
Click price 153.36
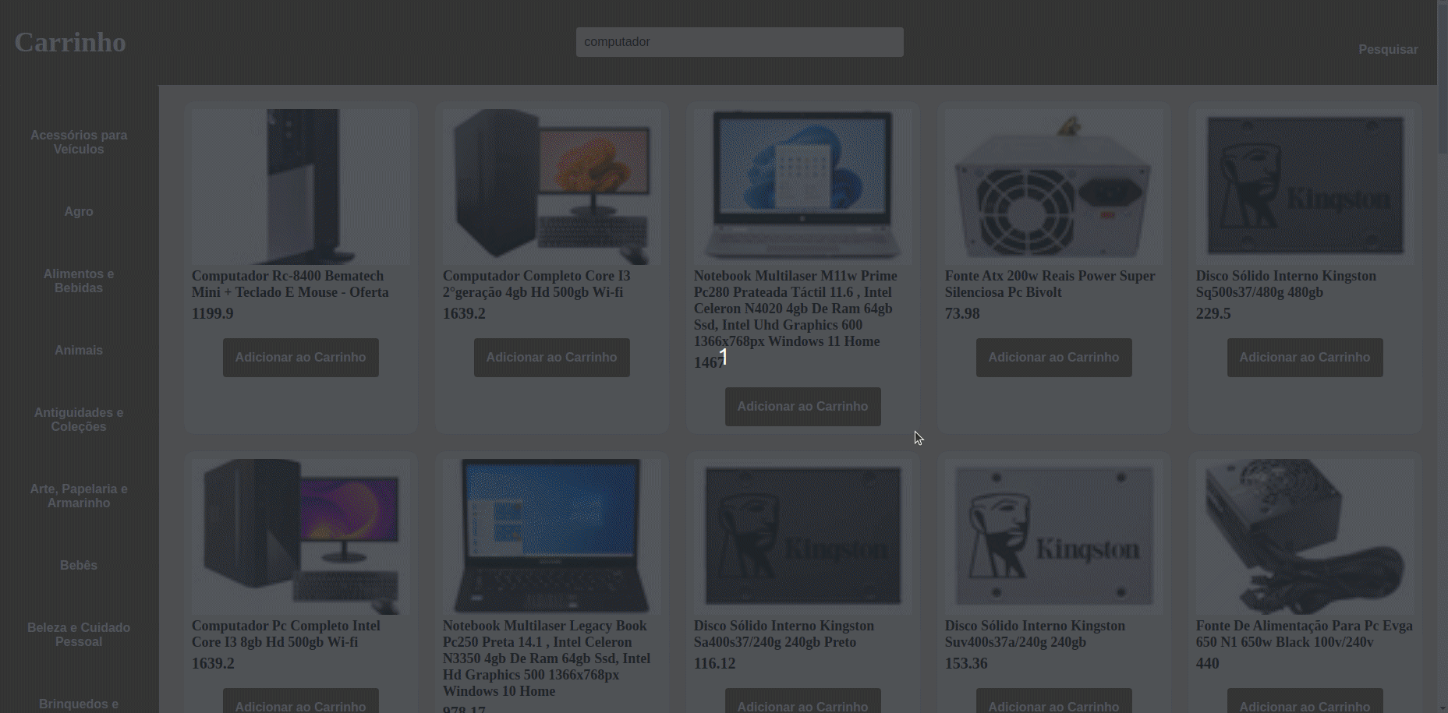pyautogui.click(x=966, y=663)
